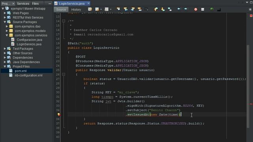Open the Files panel tab
This screenshot has width=253, height=142.
point(35,4)
